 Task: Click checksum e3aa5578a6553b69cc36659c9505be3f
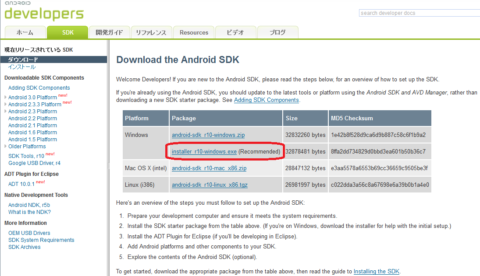pyautogui.click(x=379, y=168)
